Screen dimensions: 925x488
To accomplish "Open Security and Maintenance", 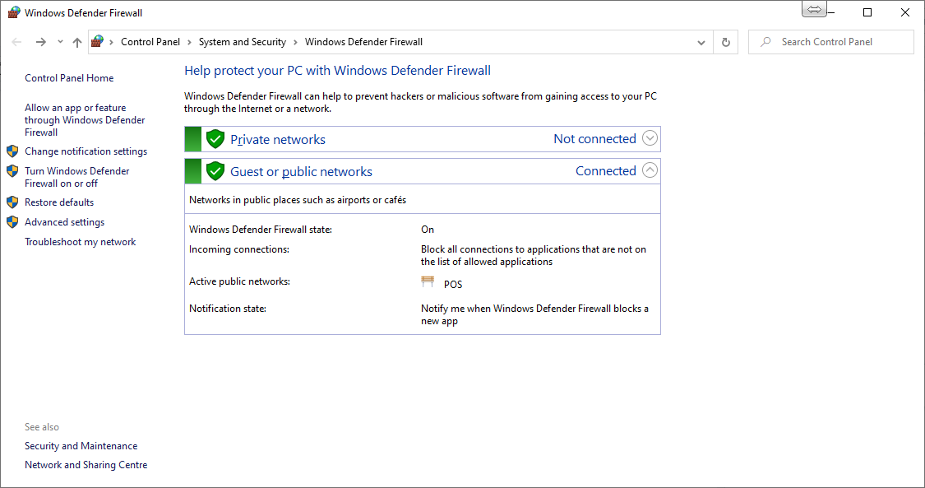I will [81, 446].
